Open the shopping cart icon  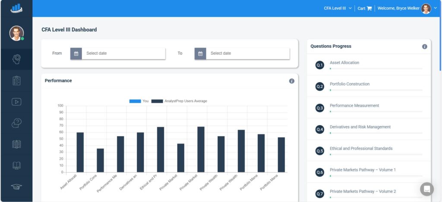369,9
